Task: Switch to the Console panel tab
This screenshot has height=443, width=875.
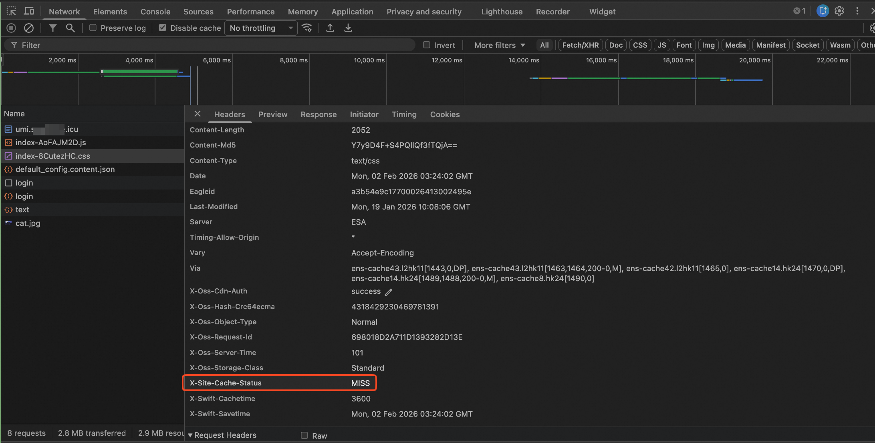Action: tap(155, 12)
